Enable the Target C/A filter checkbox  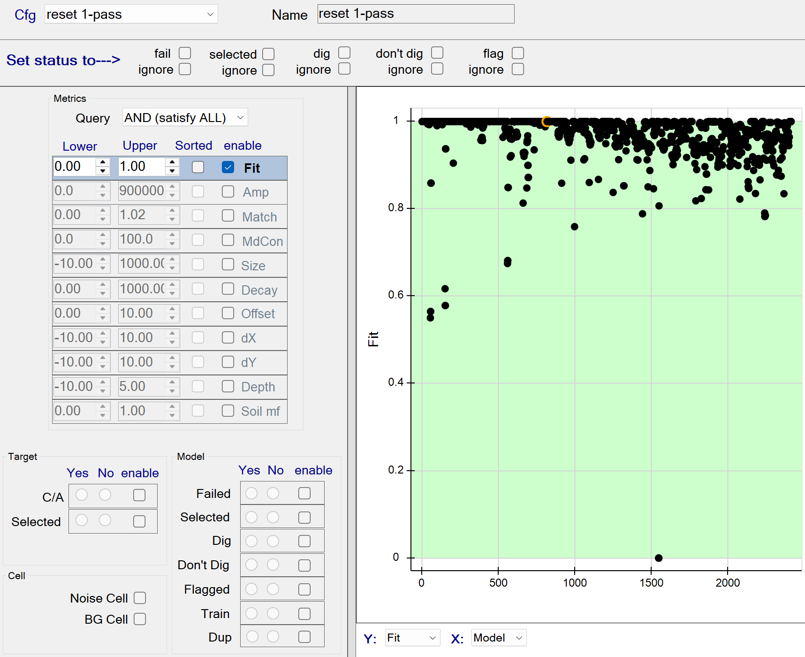tap(139, 496)
